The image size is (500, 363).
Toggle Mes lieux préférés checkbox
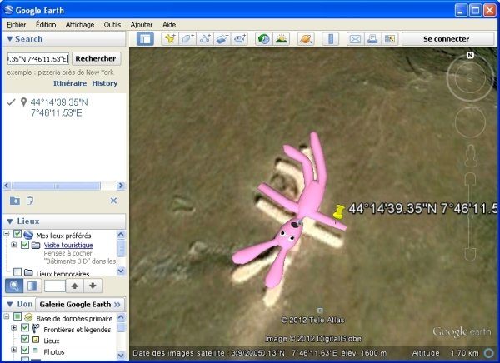17,234
